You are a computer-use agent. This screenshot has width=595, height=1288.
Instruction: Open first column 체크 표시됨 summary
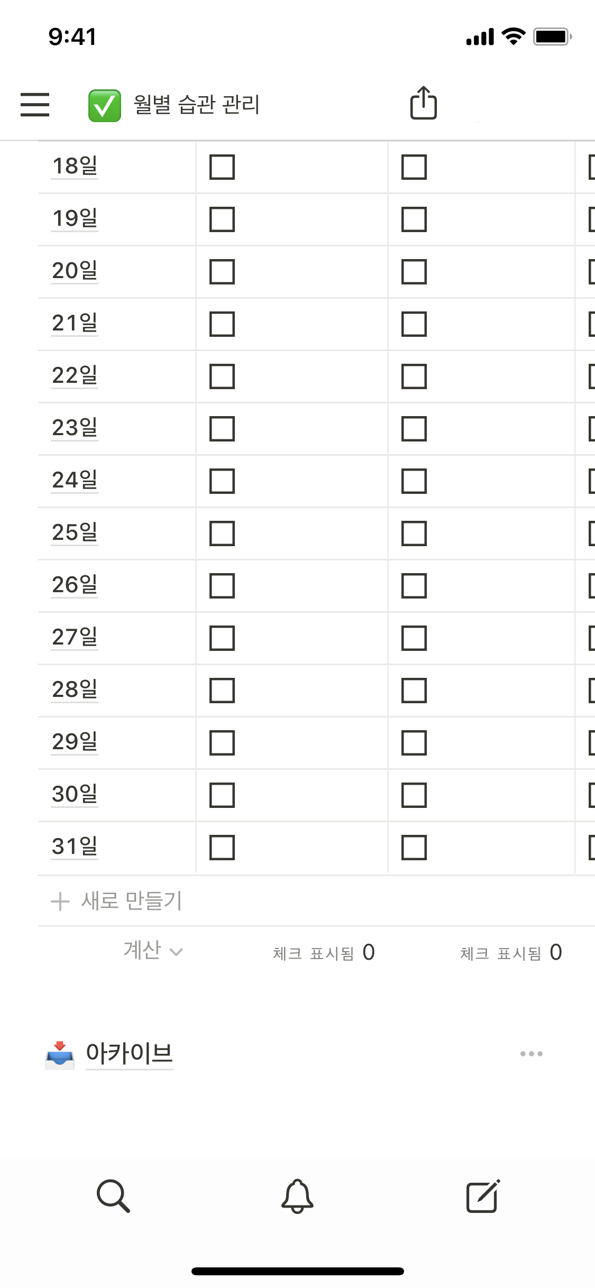click(323, 953)
